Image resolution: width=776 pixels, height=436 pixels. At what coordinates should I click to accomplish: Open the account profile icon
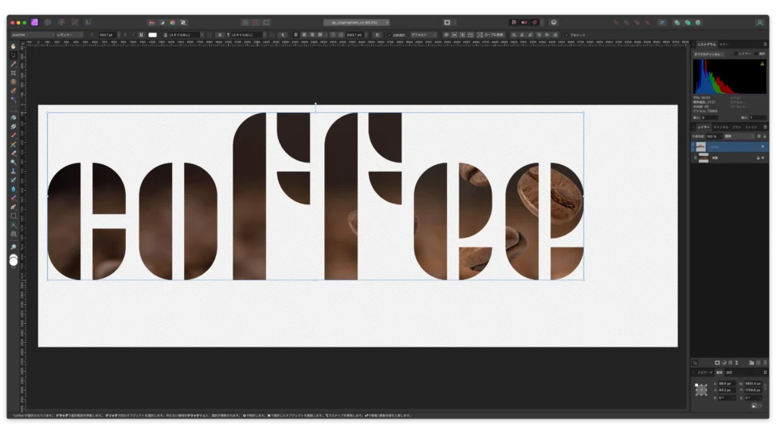pyautogui.click(x=759, y=23)
